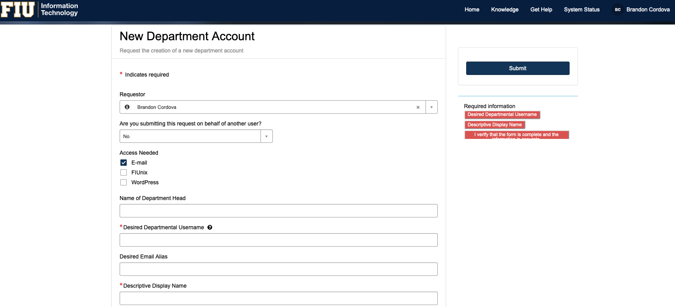Click the 'I verify that the form is complete' tag
Viewport: 675px width, 307px height.
click(516, 135)
